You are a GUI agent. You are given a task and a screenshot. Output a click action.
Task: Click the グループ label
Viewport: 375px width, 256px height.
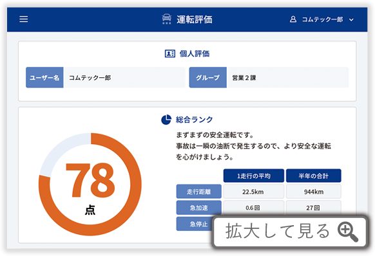point(208,77)
